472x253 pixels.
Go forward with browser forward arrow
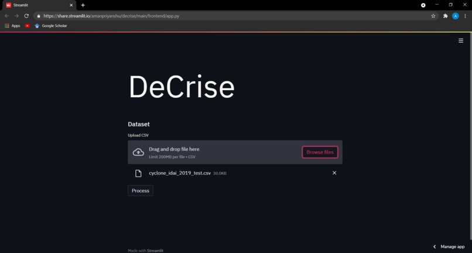[16, 16]
